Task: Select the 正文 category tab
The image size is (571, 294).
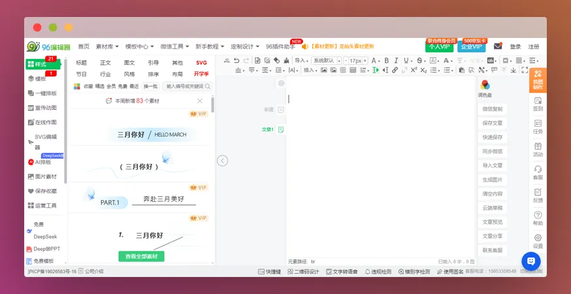Action: click(105, 63)
